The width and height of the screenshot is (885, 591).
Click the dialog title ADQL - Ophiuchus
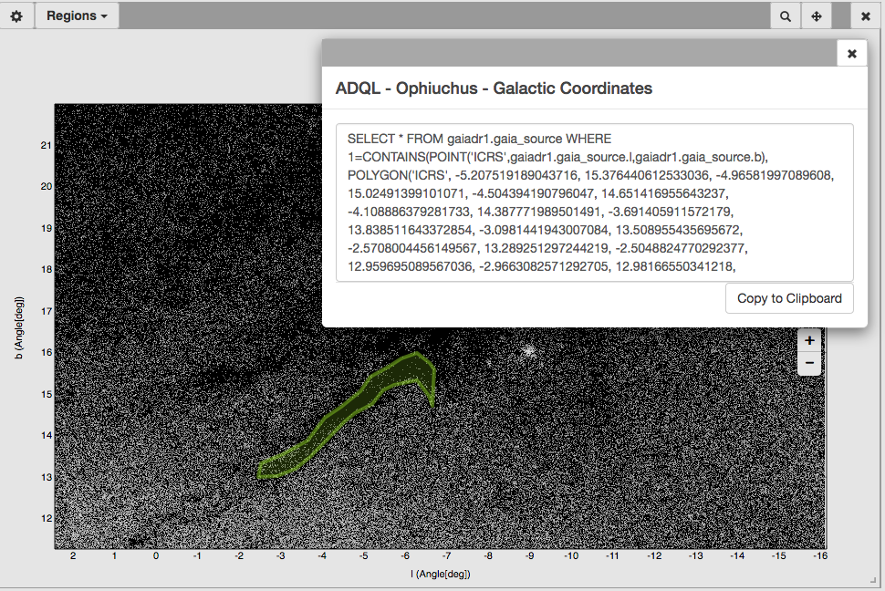[x=494, y=88]
